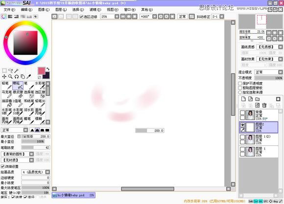Choose the 油漆桶 paint bucket tool
Viewport: 284px width, 204px height.
7,103
